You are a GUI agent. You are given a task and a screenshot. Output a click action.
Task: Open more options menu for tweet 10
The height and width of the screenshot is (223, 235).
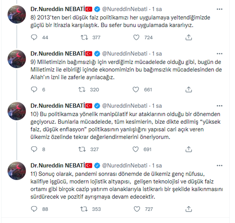(x=220, y=106)
